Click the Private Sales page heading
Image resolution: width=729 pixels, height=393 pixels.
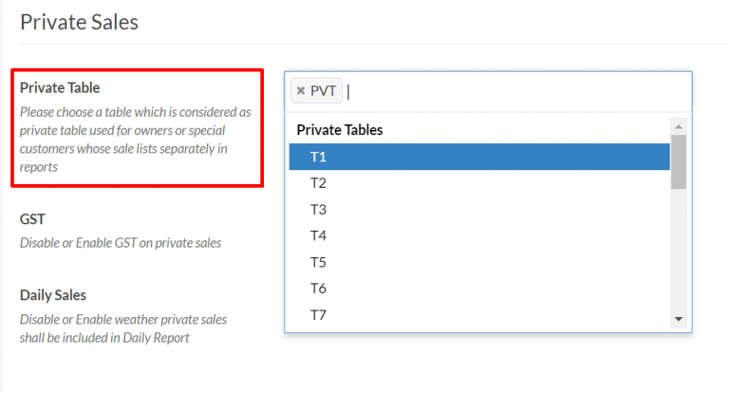[x=79, y=22]
